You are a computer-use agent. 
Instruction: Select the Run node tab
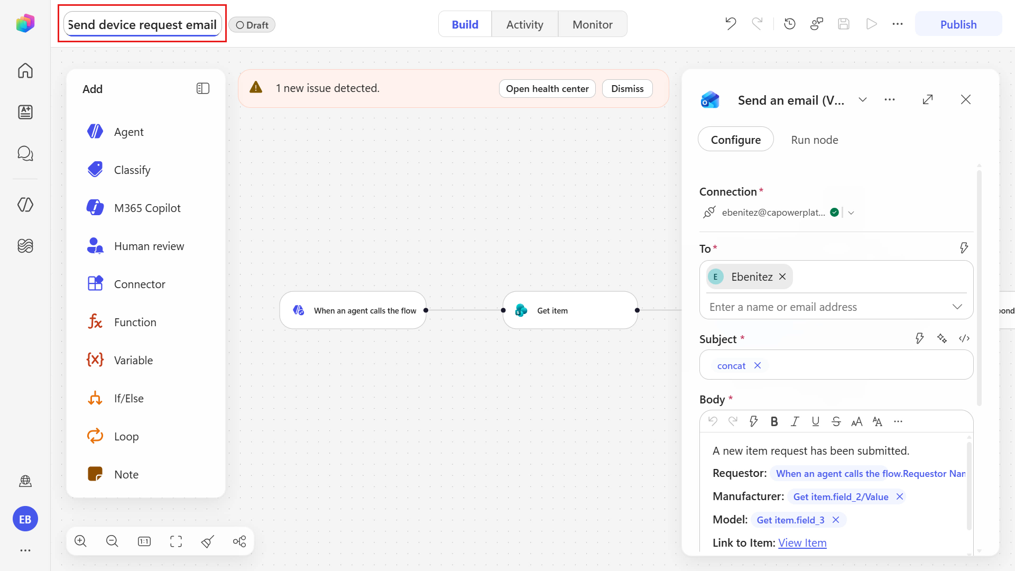(815, 140)
